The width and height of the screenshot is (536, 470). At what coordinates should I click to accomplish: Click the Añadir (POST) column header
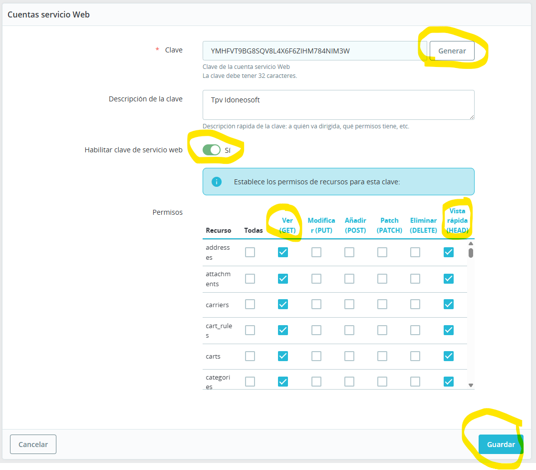(355, 225)
